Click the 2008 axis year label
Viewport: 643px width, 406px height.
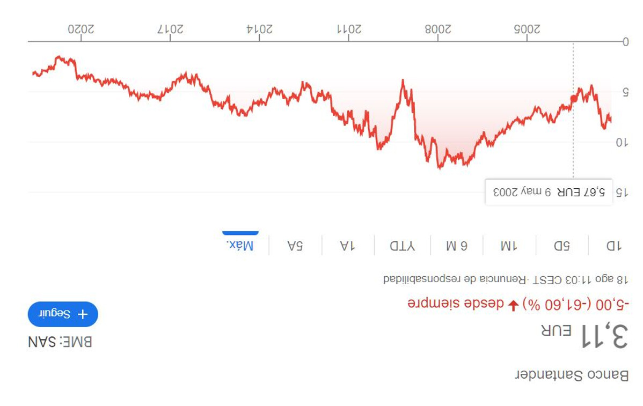click(438, 29)
